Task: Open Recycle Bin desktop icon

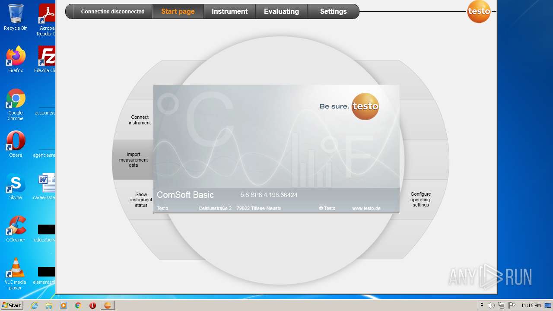Action: 16,17
